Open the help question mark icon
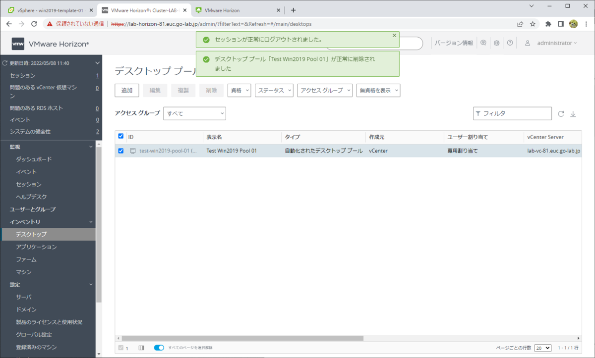 tap(510, 43)
